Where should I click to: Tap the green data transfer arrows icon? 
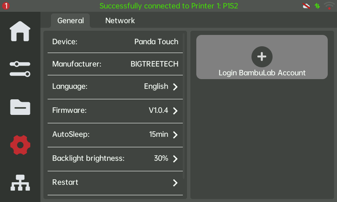click(317, 6)
